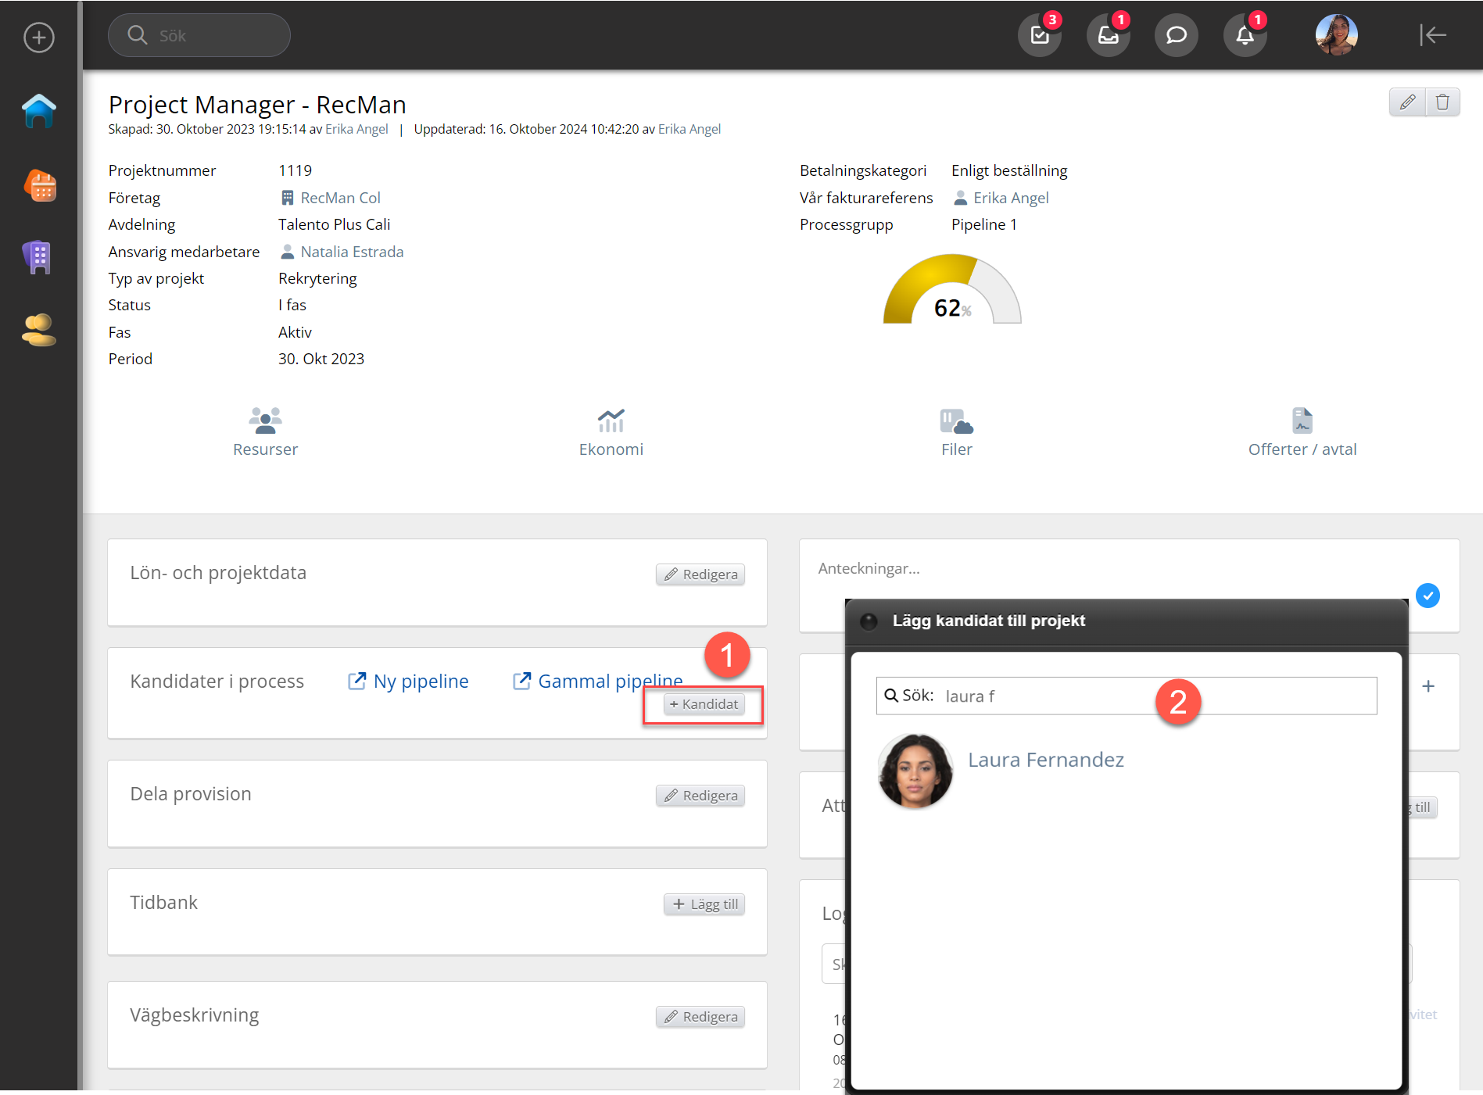The image size is (1483, 1095).
Task: Click the pencil edit project icon
Action: pyautogui.click(x=1407, y=102)
